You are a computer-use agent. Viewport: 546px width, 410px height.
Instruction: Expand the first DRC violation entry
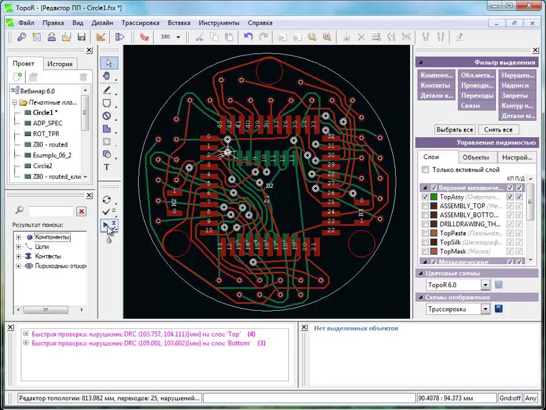pyautogui.click(x=26, y=334)
